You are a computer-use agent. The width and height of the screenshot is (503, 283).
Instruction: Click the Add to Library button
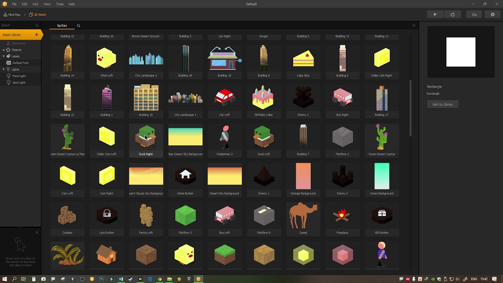(x=442, y=105)
